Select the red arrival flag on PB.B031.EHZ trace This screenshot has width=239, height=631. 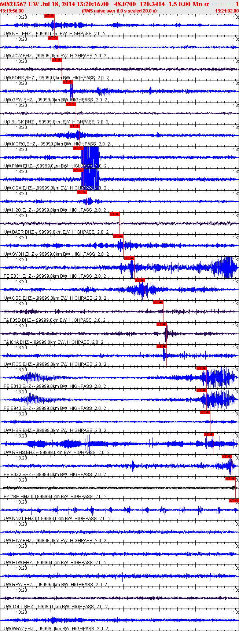pyautogui.click(x=129, y=258)
